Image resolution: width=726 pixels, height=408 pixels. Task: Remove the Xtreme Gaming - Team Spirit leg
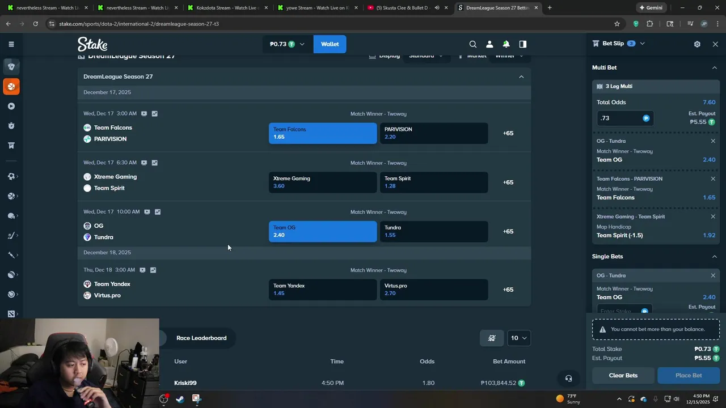click(x=713, y=216)
